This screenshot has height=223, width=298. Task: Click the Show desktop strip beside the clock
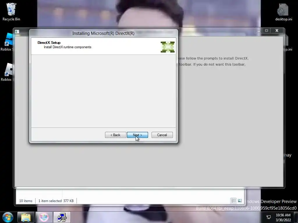click(x=297, y=217)
